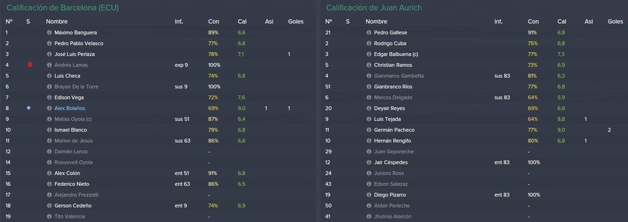Sort Juan Aurich table by Con column
628x222 pixels.
[533, 21]
